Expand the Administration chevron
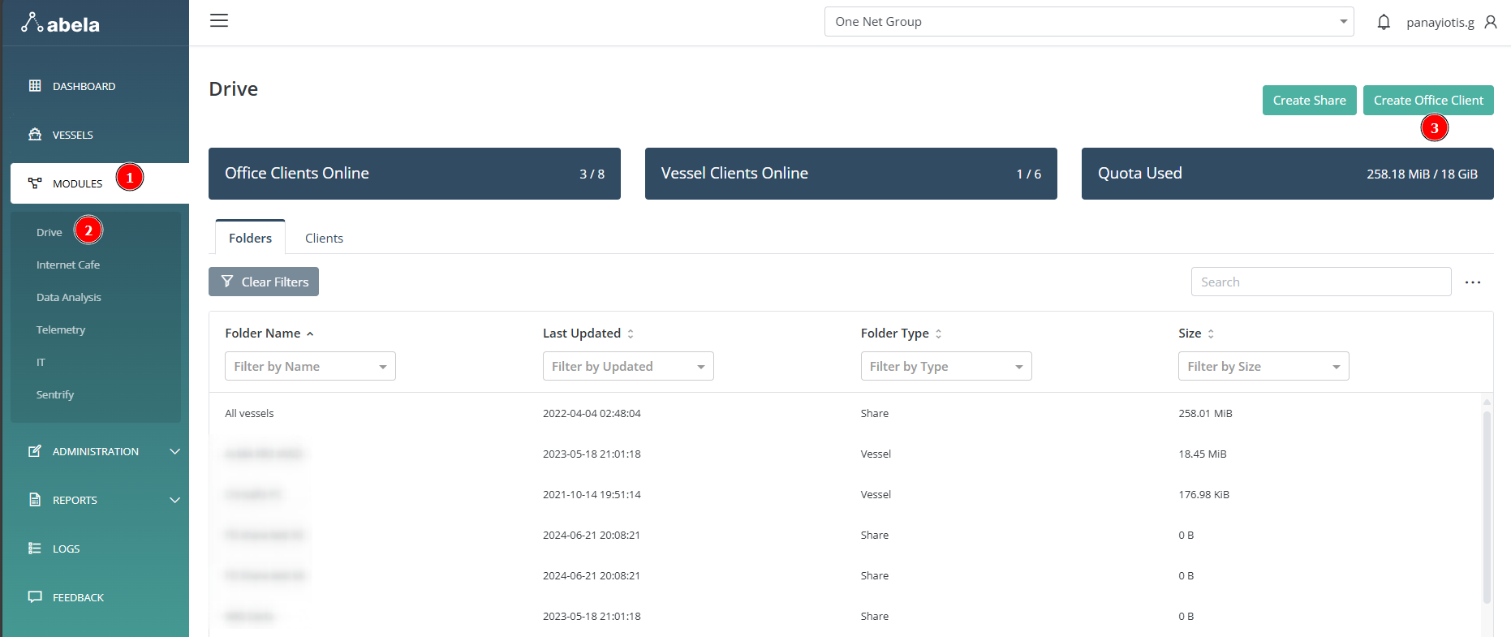Viewport: 1511px width, 637px height. tap(174, 451)
